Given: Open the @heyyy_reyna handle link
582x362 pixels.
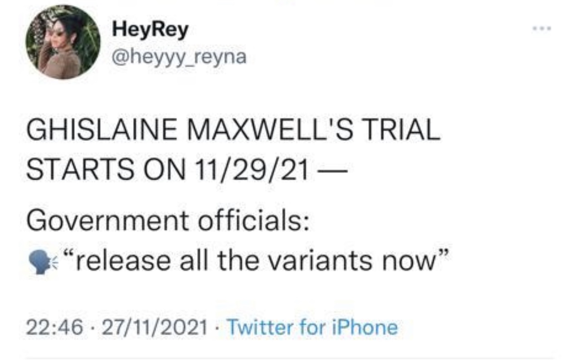Looking at the screenshot, I should pyautogui.click(x=179, y=57).
